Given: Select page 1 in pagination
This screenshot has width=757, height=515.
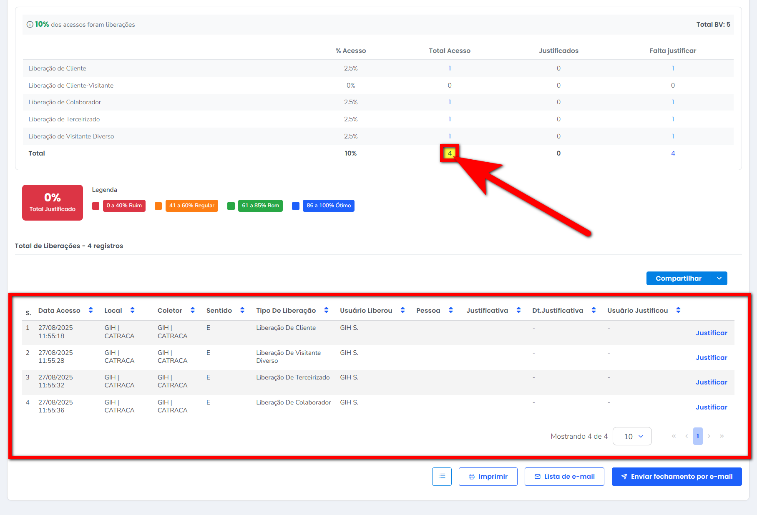Looking at the screenshot, I should (x=698, y=436).
